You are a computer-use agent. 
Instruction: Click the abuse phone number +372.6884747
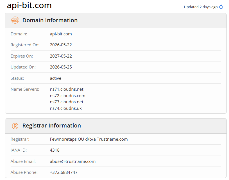pyautogui.click(x=64, y=172)
